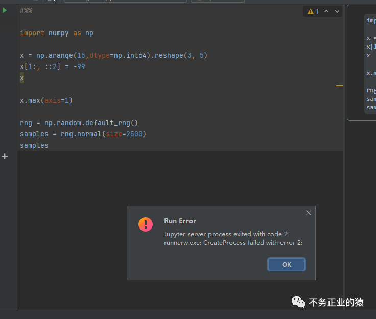Click the 'x[1:, ::2] = -99' line

52,66
